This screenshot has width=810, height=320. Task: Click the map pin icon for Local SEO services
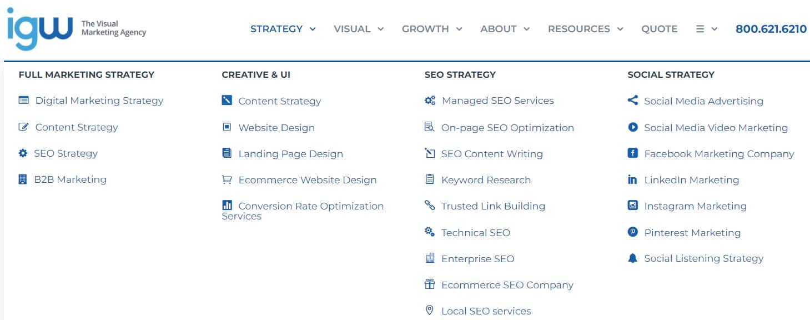(429, 311)
